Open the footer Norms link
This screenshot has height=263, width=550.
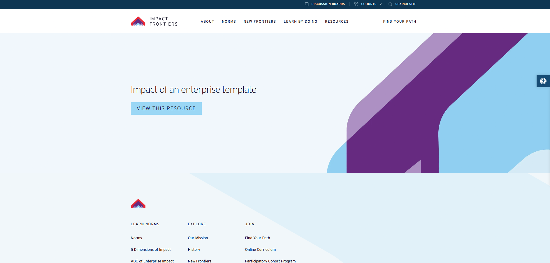pyautogui.click(x=136, y=238)
